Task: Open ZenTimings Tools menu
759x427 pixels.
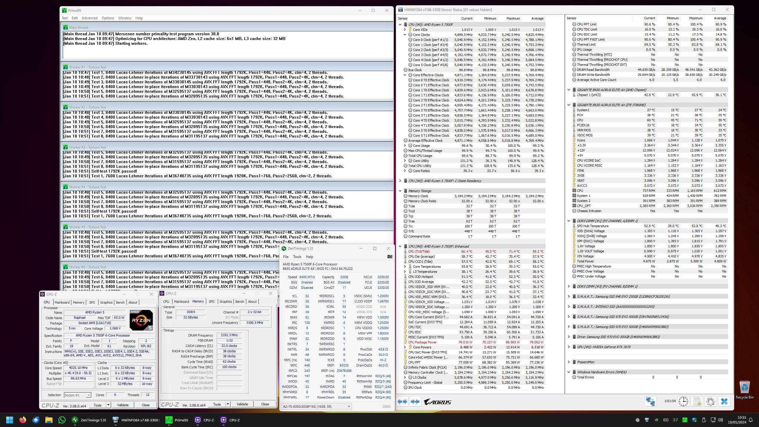Action: click(x=297, y=257)
